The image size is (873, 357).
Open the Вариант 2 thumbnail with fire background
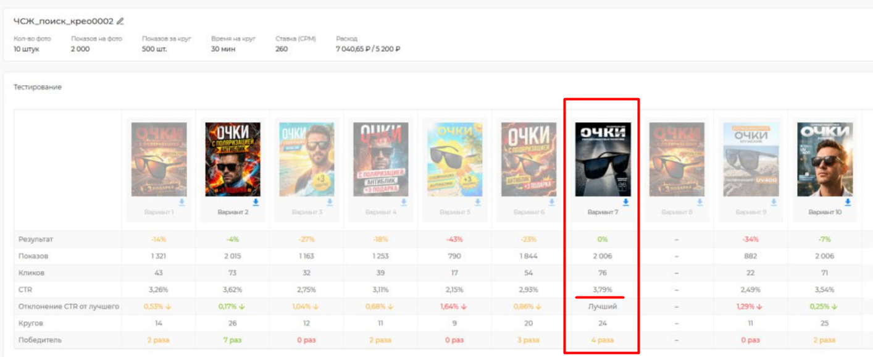pos(233,159)
